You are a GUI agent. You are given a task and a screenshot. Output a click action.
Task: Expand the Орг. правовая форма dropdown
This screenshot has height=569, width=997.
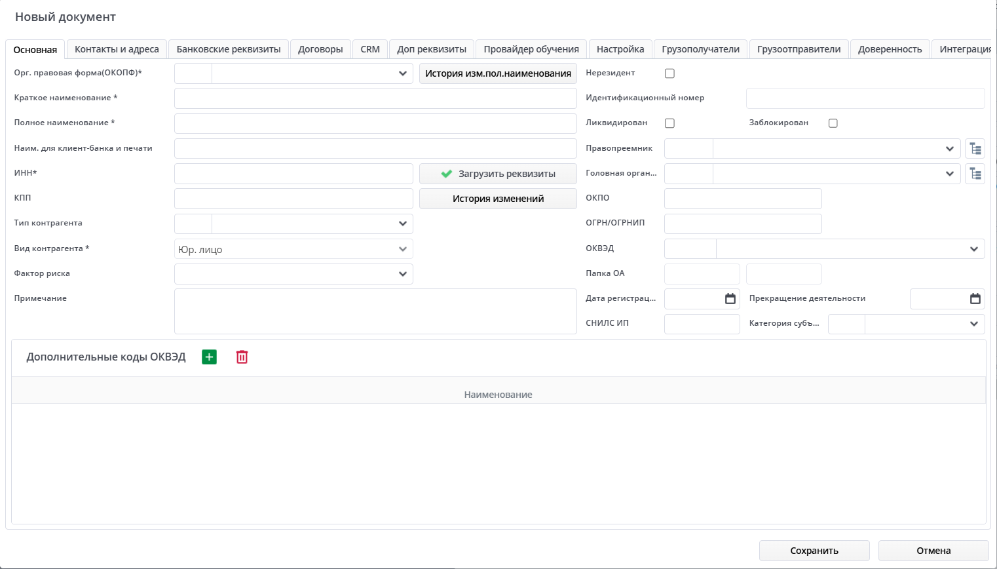point(402,73)
